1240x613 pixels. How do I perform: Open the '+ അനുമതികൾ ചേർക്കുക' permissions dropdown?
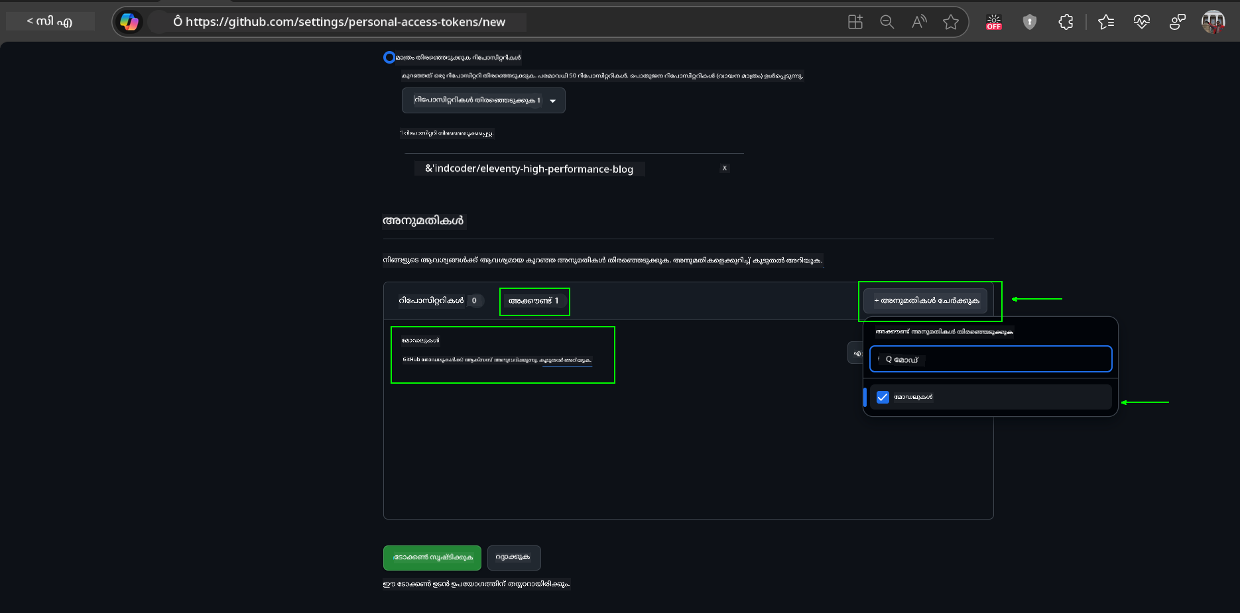tap(926, 301)
